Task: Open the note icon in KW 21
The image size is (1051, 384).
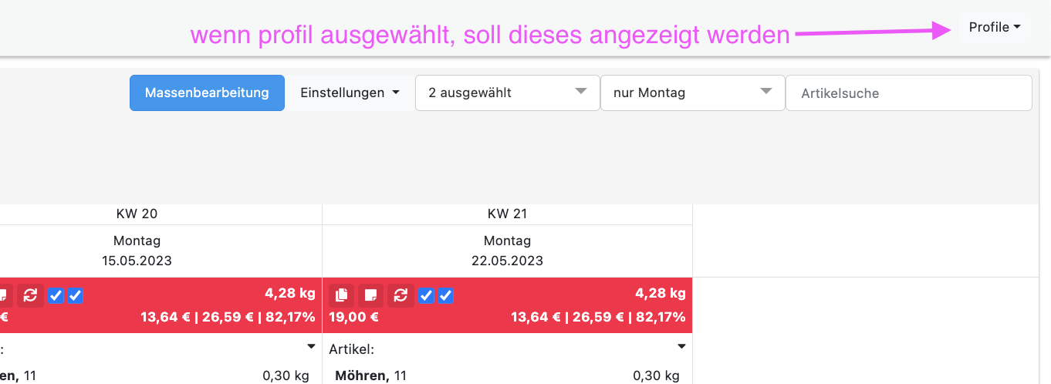Action: pyautogui.click(x=371, y=295)
